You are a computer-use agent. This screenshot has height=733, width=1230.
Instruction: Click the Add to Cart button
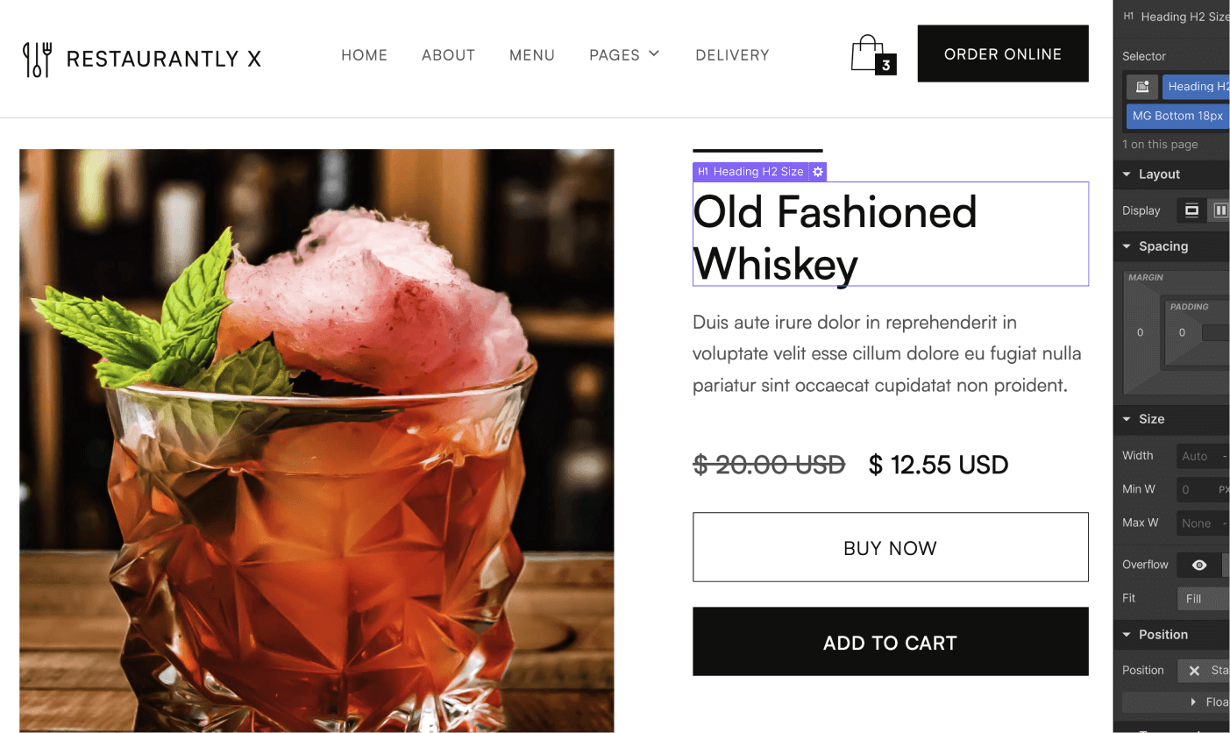pyautogui.click(x=891, y=642)
